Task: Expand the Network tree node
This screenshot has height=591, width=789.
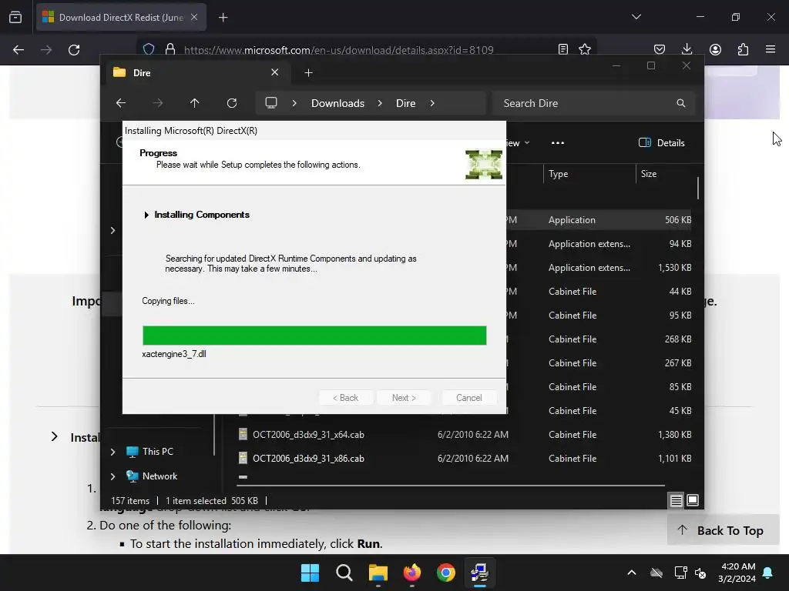Action: (x=112, y=476)
